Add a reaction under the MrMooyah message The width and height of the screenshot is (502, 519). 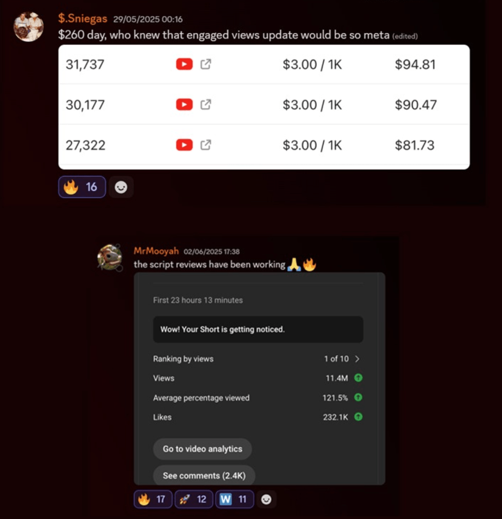click(267, 499)
